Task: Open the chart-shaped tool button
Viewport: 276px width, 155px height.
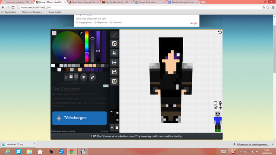Action: click(x=114, y=62)
